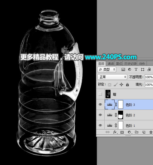The height and width of the screenshot is (165, 153).
Task: Select the 图层 (Layers) tab
Action: (101, 64)
